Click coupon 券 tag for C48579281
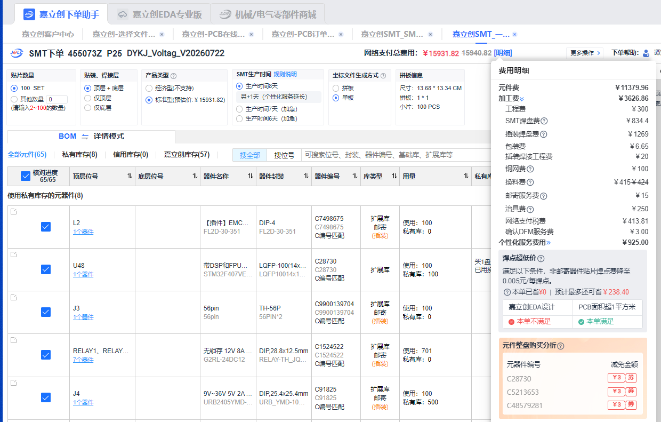 point(631,405)
